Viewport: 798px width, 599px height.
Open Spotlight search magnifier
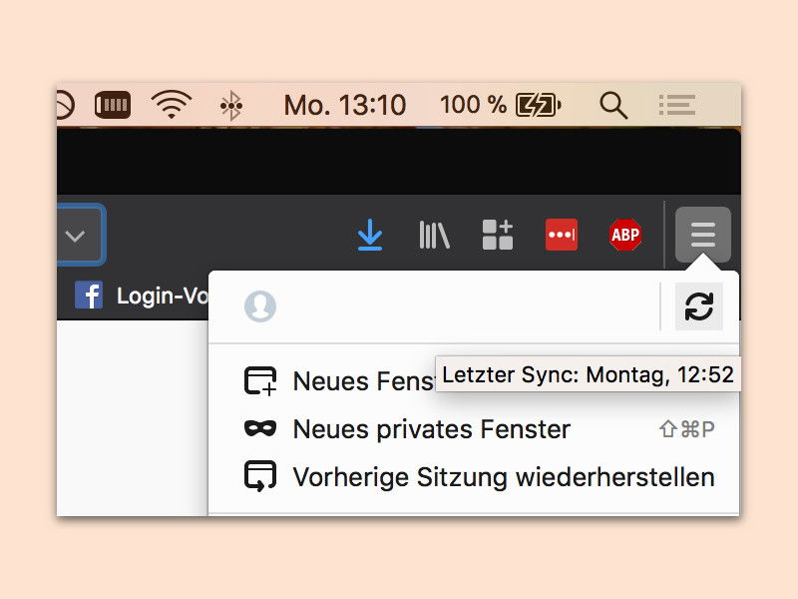pos(613,106)
